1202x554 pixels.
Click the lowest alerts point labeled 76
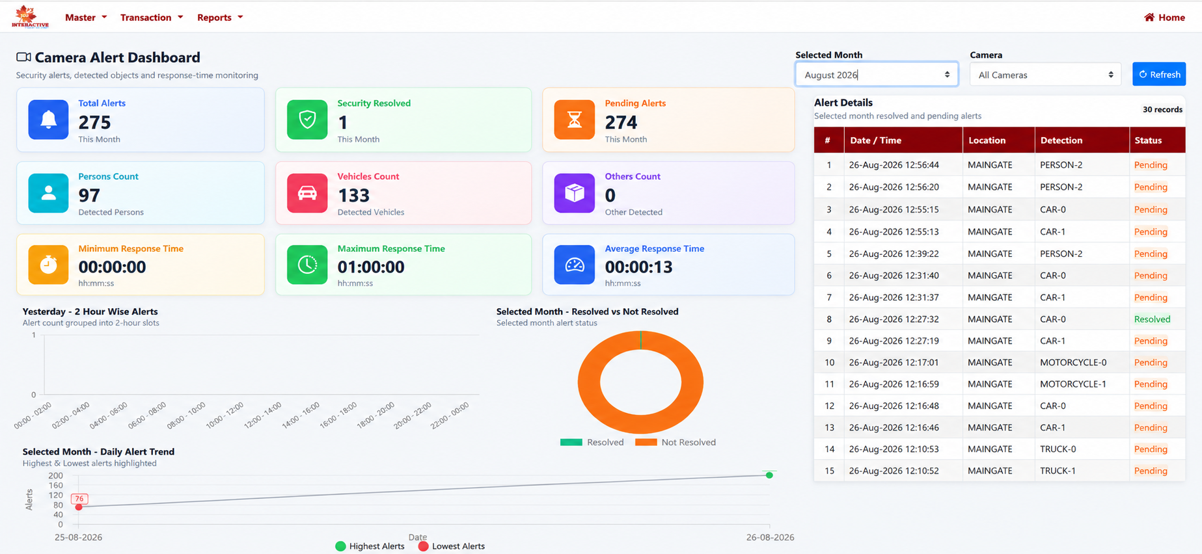79,507
